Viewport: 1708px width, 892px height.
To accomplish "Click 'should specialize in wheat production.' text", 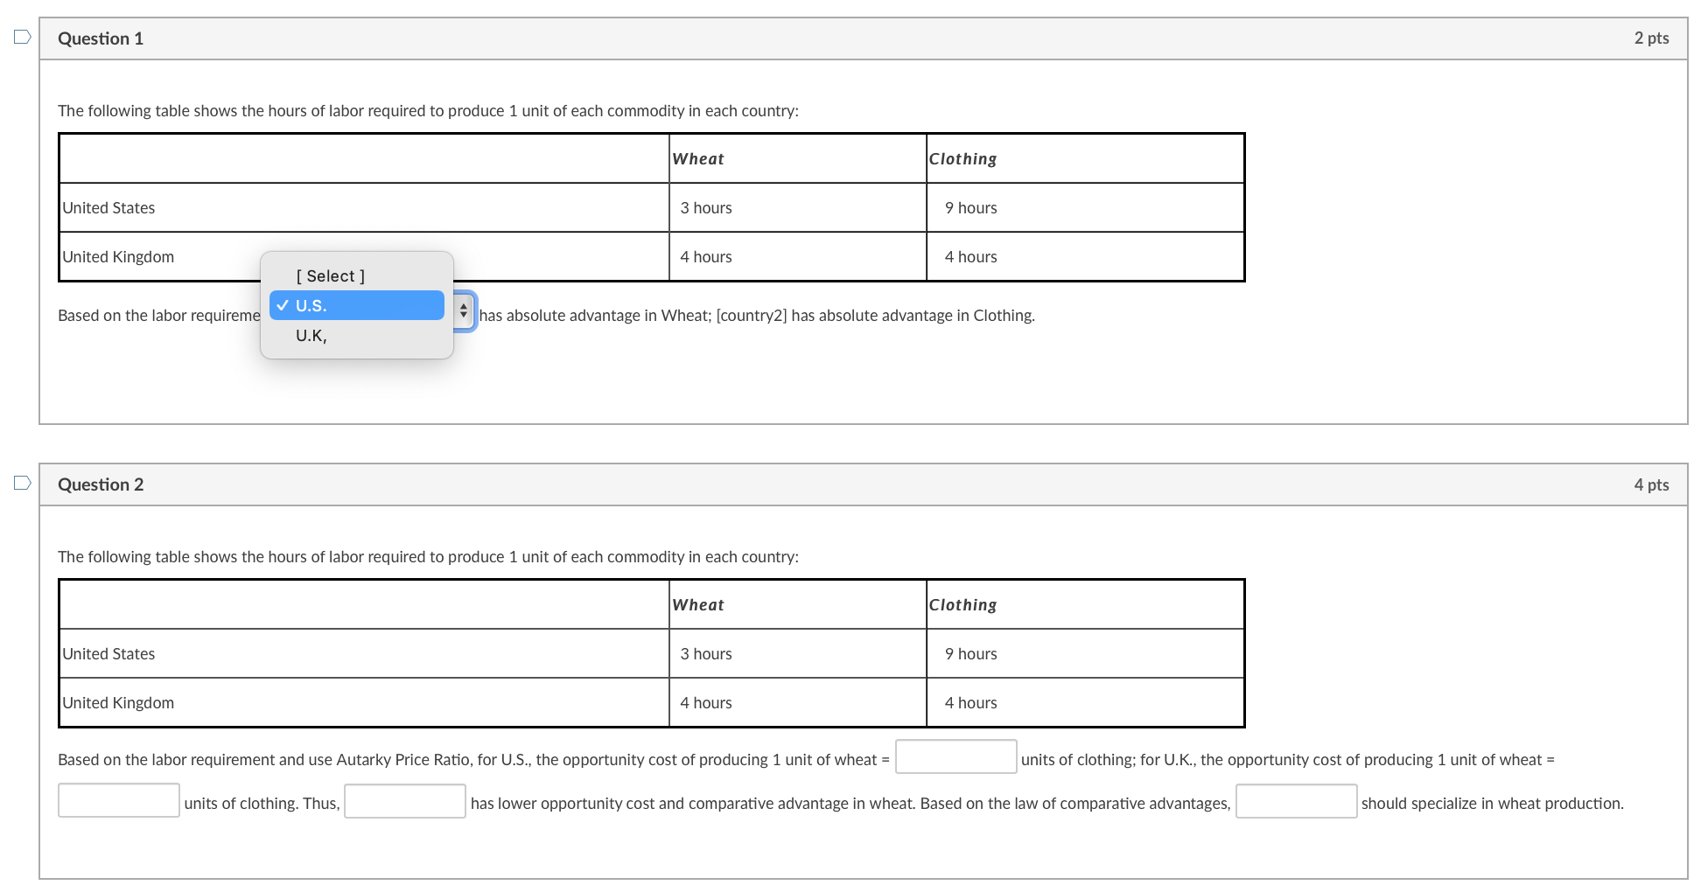I will click(x=1492, y=804).
